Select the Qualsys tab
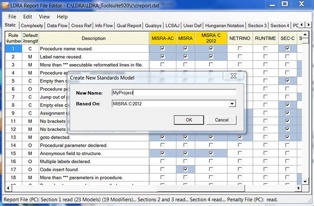Screen dimensions: 314x206 click(153, 26)
